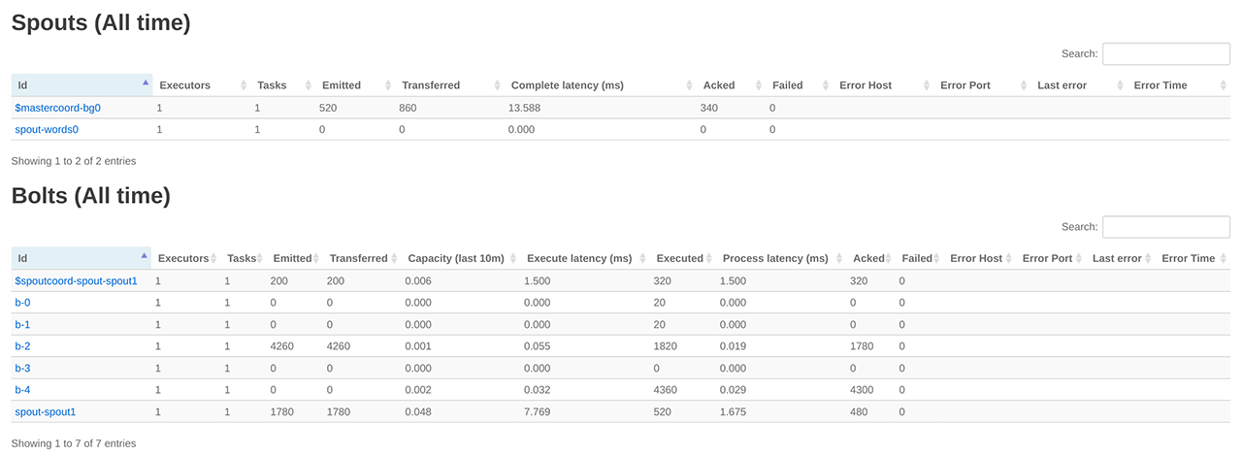Click the sort arrow on Bolts Id column
Viewport: 1242px width, 455px height.
[146, 256]
